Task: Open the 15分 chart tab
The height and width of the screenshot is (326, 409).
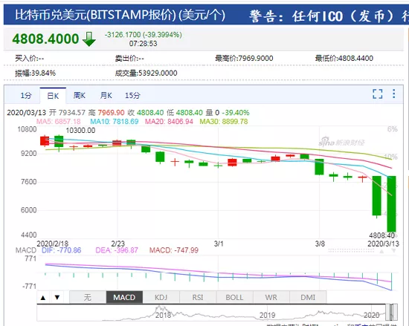Action: click(x=132, y=96)
